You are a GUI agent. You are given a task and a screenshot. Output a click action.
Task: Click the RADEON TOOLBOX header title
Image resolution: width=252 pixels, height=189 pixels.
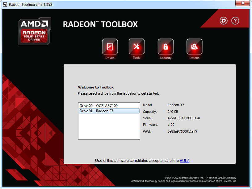point(100,24)
